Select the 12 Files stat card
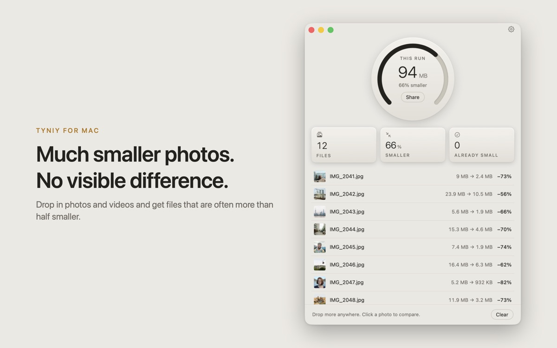This screenshot has width=557, height=348. coord(344,145)
